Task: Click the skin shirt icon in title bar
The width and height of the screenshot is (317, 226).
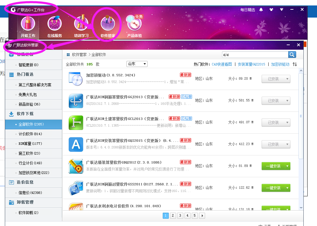Action: [x=271, y=9]
